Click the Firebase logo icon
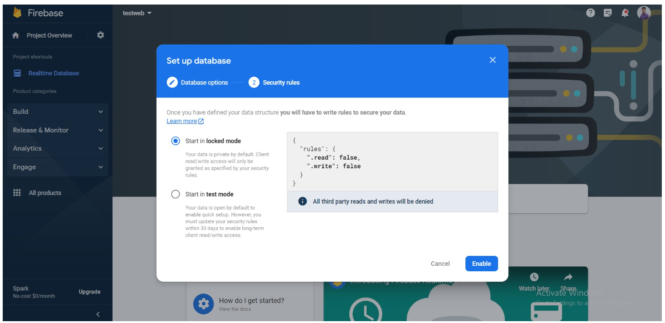The image size is (665, 323). (x=18, y=13)
